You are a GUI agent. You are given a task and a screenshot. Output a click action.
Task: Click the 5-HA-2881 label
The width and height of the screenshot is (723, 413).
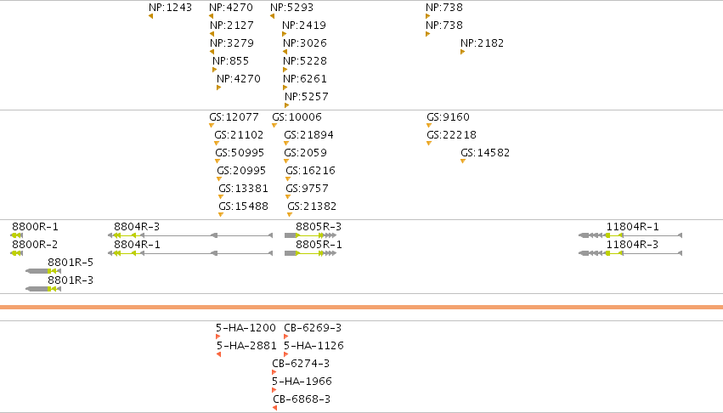point(246,346)
